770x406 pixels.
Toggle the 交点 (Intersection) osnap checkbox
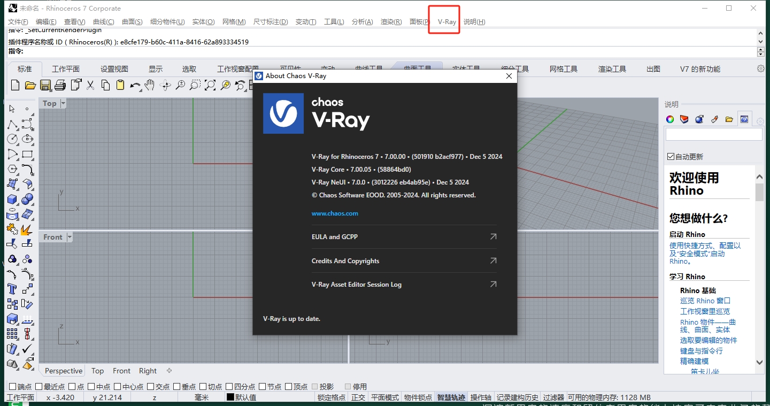(151, 387)
